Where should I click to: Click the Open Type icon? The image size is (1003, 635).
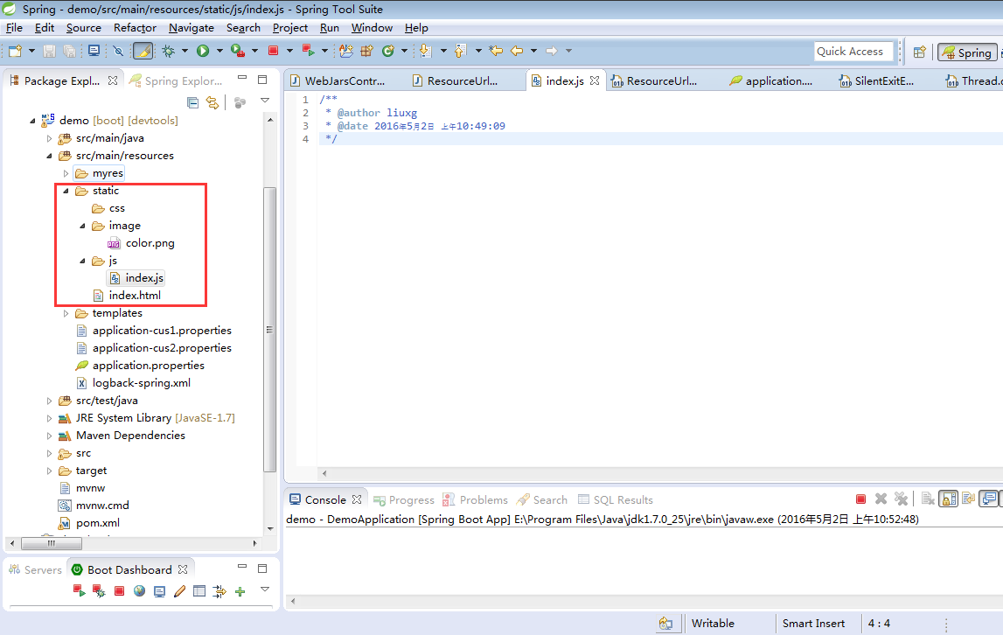coord(346,52)
